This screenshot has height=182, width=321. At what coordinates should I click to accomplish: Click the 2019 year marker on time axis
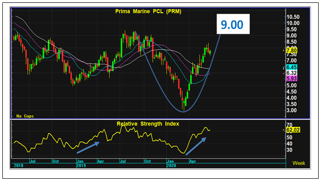point(81,166)
